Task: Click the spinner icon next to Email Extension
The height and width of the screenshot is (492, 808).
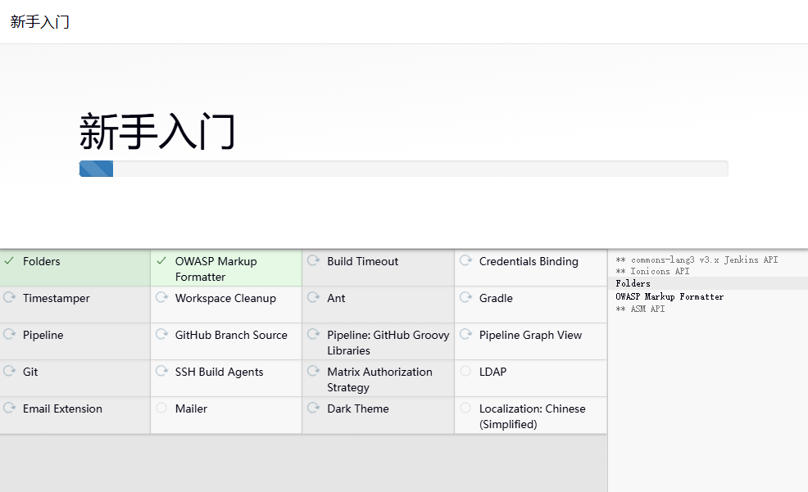Action: pyautogui.click(x=9, y=408)
